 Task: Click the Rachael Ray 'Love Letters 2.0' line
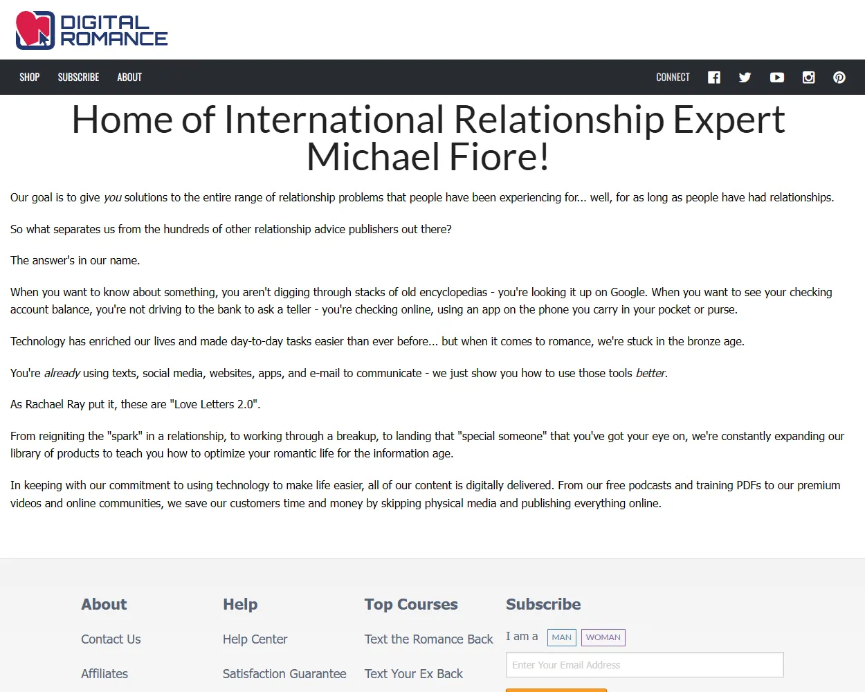136,405
